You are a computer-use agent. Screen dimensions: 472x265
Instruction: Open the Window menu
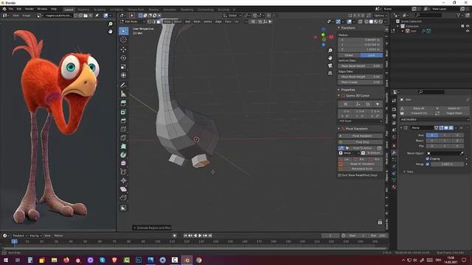[x=42, y=9]
